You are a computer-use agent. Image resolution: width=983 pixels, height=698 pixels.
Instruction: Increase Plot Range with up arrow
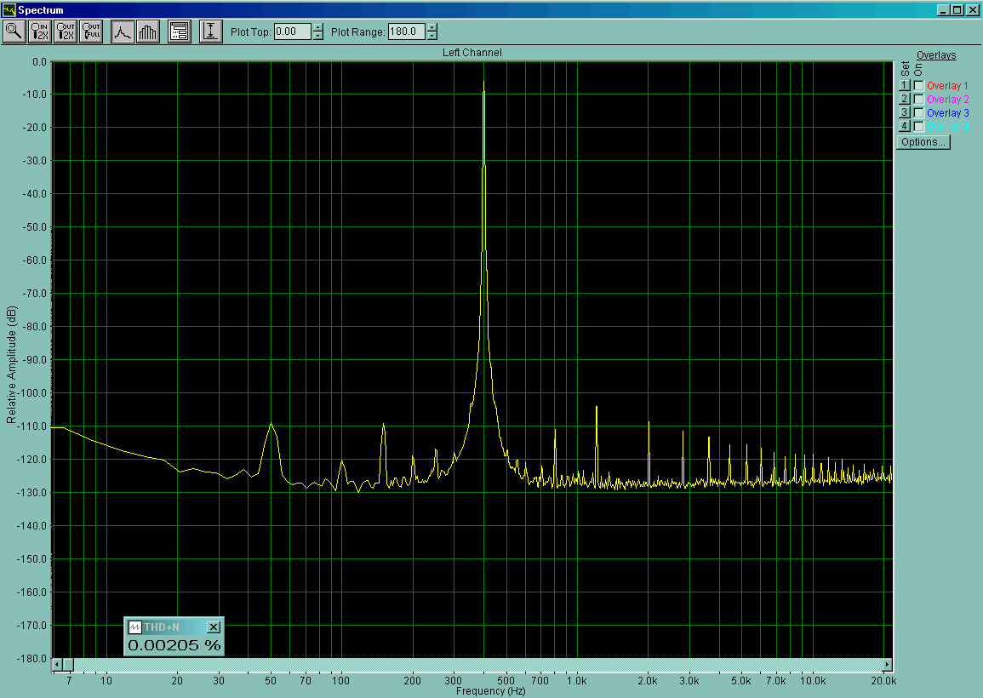point(432,27)
